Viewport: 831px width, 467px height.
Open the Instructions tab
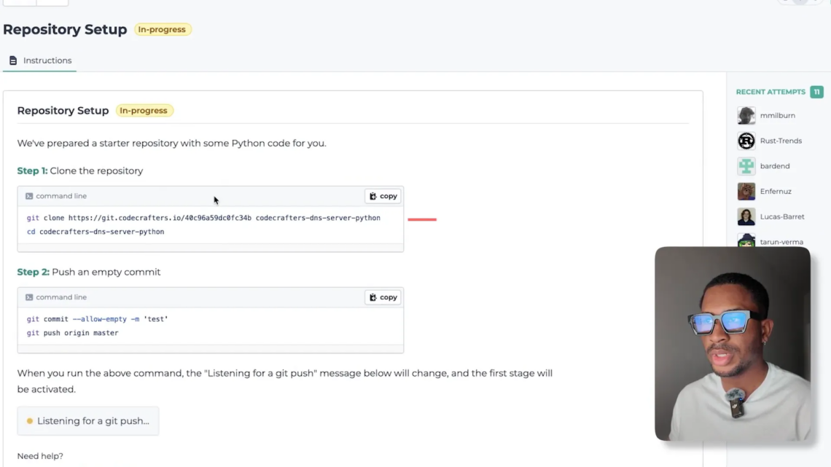tap(40, 60)
